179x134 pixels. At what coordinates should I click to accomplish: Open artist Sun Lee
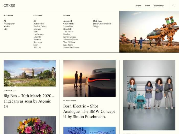click(67, 34)
